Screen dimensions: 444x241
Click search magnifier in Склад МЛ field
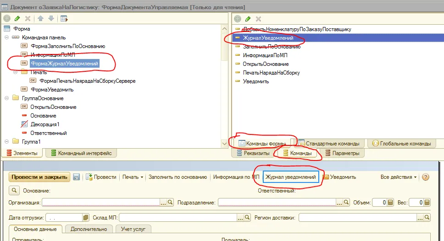pyautogui.click(x=247, y=218)
